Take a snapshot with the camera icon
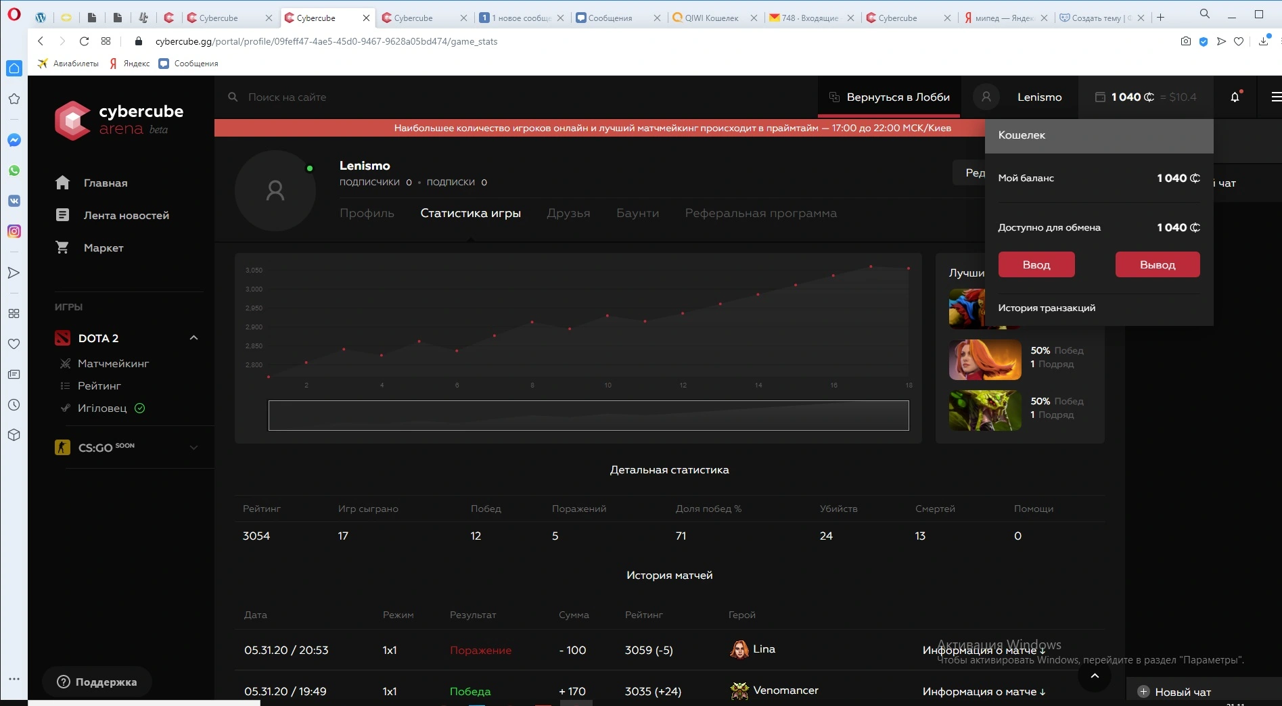Screen dimensions: 1282x706 [1185, 41]
